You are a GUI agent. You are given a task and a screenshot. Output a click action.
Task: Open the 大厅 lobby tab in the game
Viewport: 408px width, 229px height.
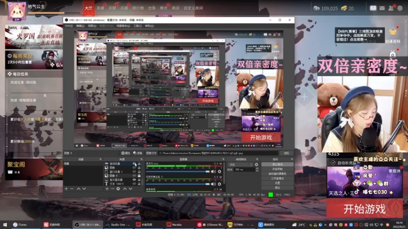click(x=88, y=8)
